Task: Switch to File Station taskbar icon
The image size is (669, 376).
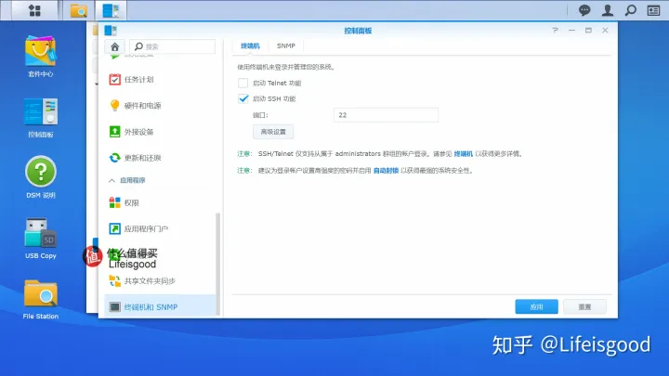Action: (78, 10)
